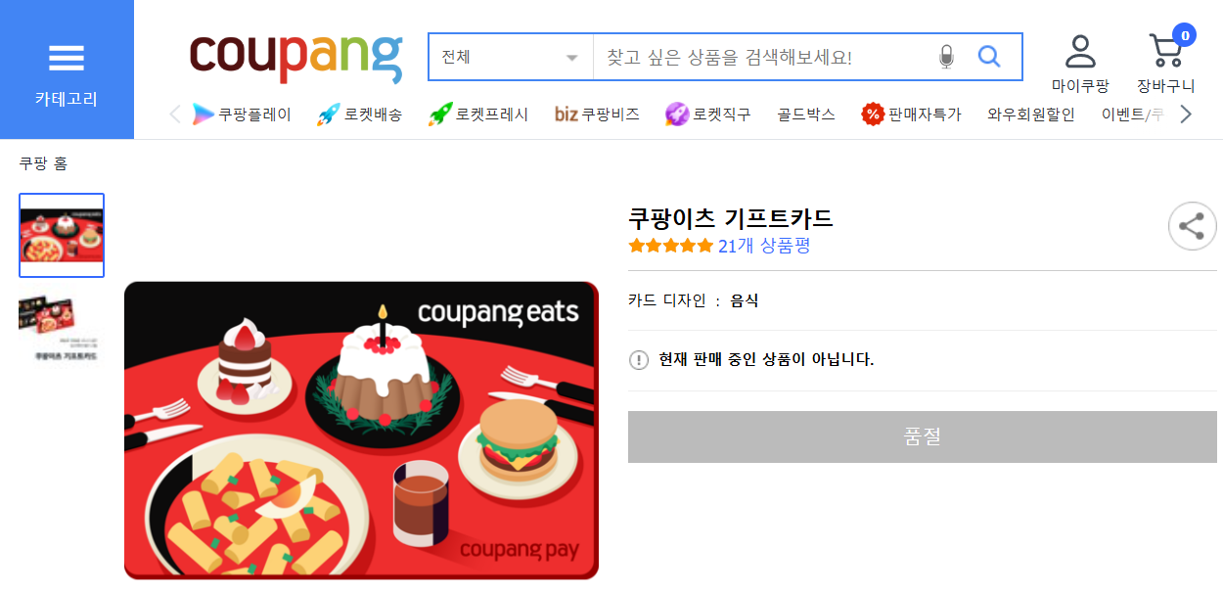Expand the 전체 search category dropdown
The height and width of the screenshot is (596, 1223).
coord(511,57)
